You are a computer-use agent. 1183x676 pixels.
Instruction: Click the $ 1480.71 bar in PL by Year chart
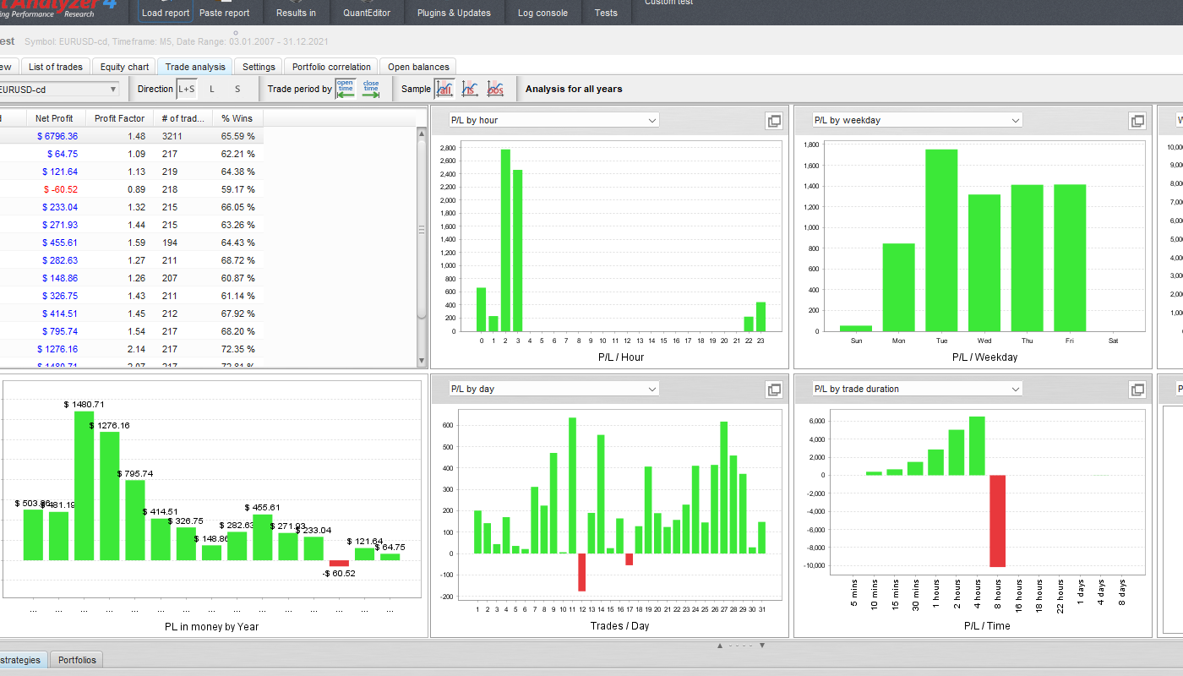coord(84,486)
